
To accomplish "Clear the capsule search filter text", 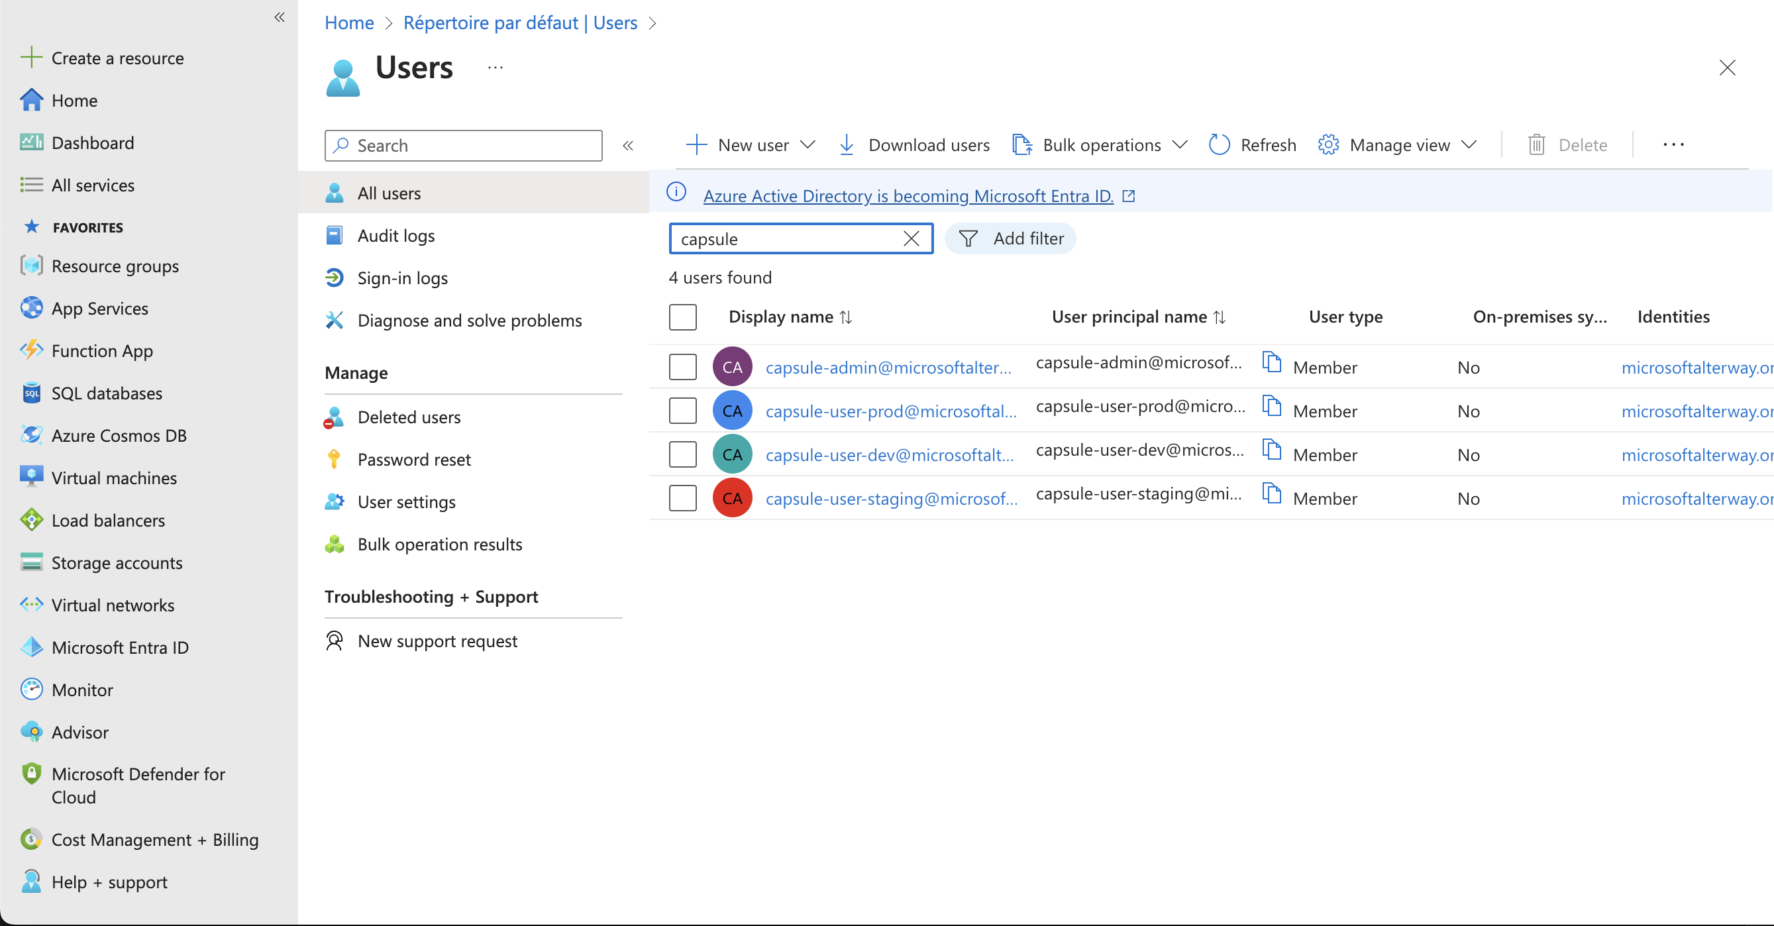I will point(911,239).
